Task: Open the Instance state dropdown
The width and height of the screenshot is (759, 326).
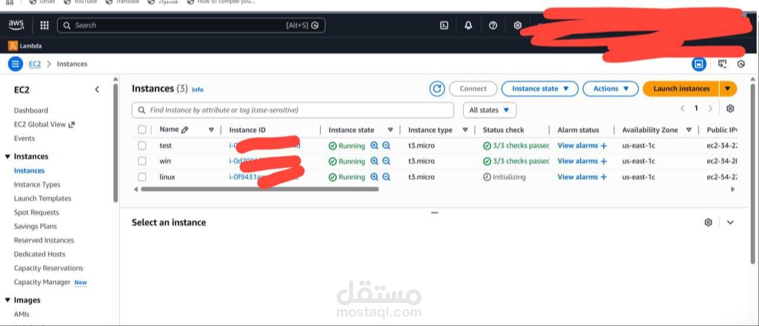Action: click(540, 89)
